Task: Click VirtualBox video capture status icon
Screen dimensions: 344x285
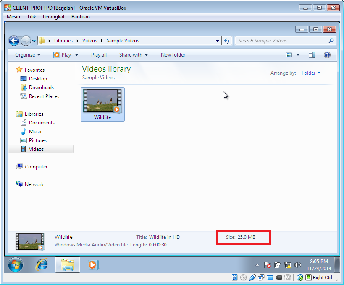Action: coord(278,277)
